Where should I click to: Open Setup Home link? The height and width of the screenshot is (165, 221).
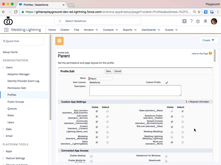10,52
